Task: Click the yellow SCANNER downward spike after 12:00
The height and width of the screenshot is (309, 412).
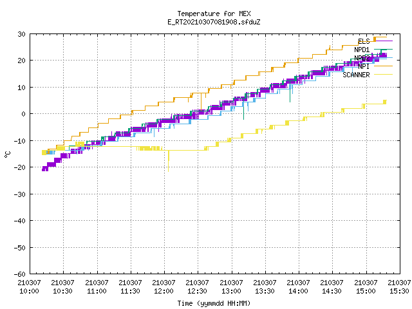Action: (x=169, y=161)
